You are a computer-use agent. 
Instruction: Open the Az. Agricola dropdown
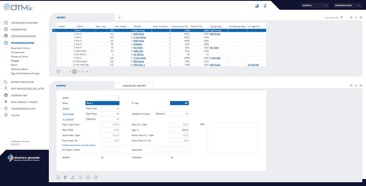102,119
